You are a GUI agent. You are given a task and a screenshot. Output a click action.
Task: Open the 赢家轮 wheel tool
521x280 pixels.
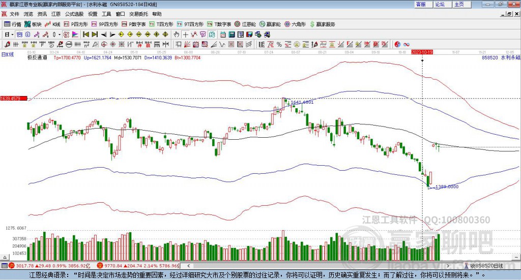pyautogui.click(x=270, y=24)
